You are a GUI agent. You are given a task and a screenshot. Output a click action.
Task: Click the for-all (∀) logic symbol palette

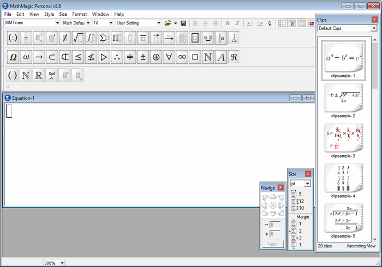(x=169, y=57)
